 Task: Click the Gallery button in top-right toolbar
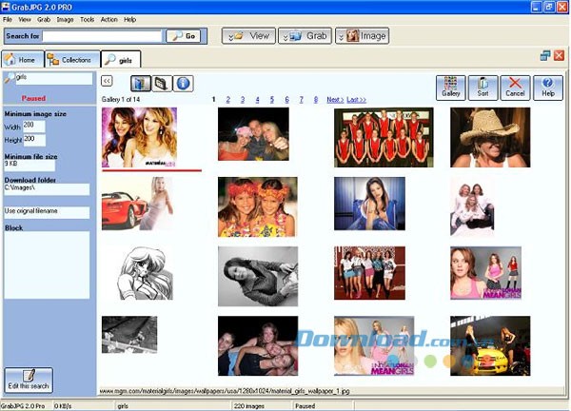(451, 88)
